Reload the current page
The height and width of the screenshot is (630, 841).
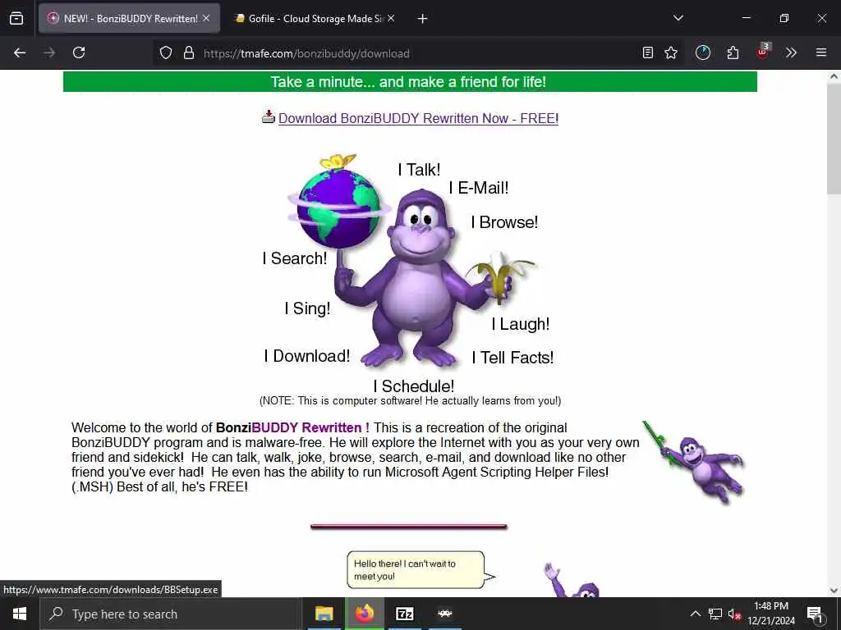(x=79, y=52)
